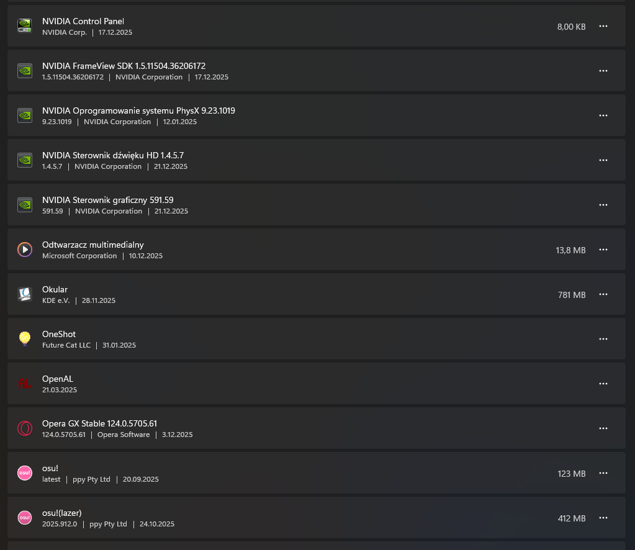This screenshot has width=635, height=550.
Task: Open more options for OneShot
Action: click(603, 339)
